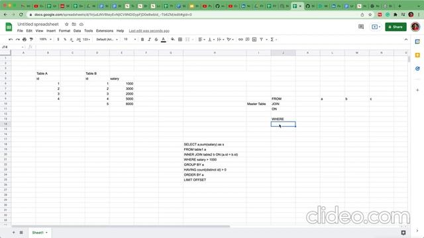Collapse the menus with the arrow at the toolbar's right end
The width and height of the screenshot is (424, 238).
[406, 40]
